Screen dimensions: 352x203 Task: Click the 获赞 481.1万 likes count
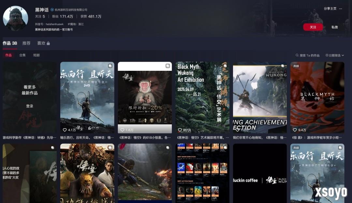(x=91, y=16)
